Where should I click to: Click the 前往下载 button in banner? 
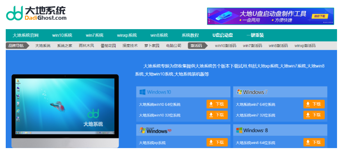[x=319, y=16]
